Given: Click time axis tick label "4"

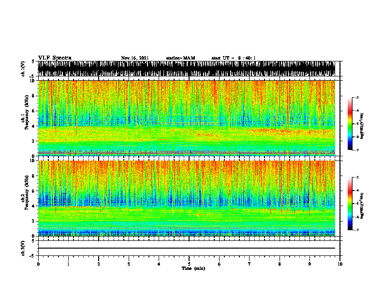Looking at the screenshot, I should coord(159,264).
